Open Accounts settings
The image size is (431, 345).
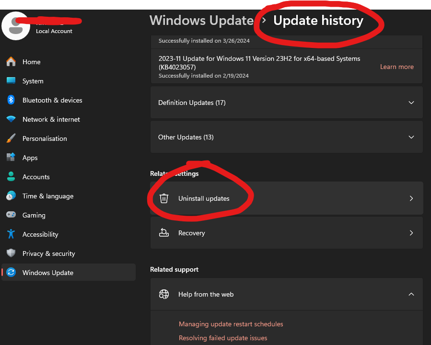[69, 177]
